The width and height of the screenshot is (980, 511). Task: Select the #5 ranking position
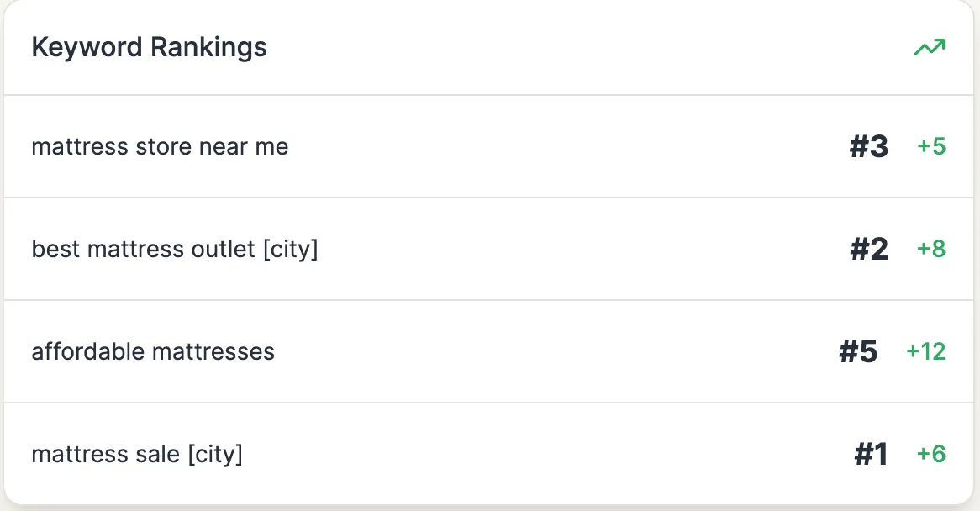click(858, 351)
